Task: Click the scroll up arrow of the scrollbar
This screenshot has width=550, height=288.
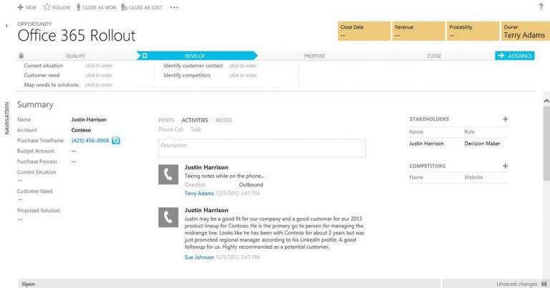Action: pos(546,101)
